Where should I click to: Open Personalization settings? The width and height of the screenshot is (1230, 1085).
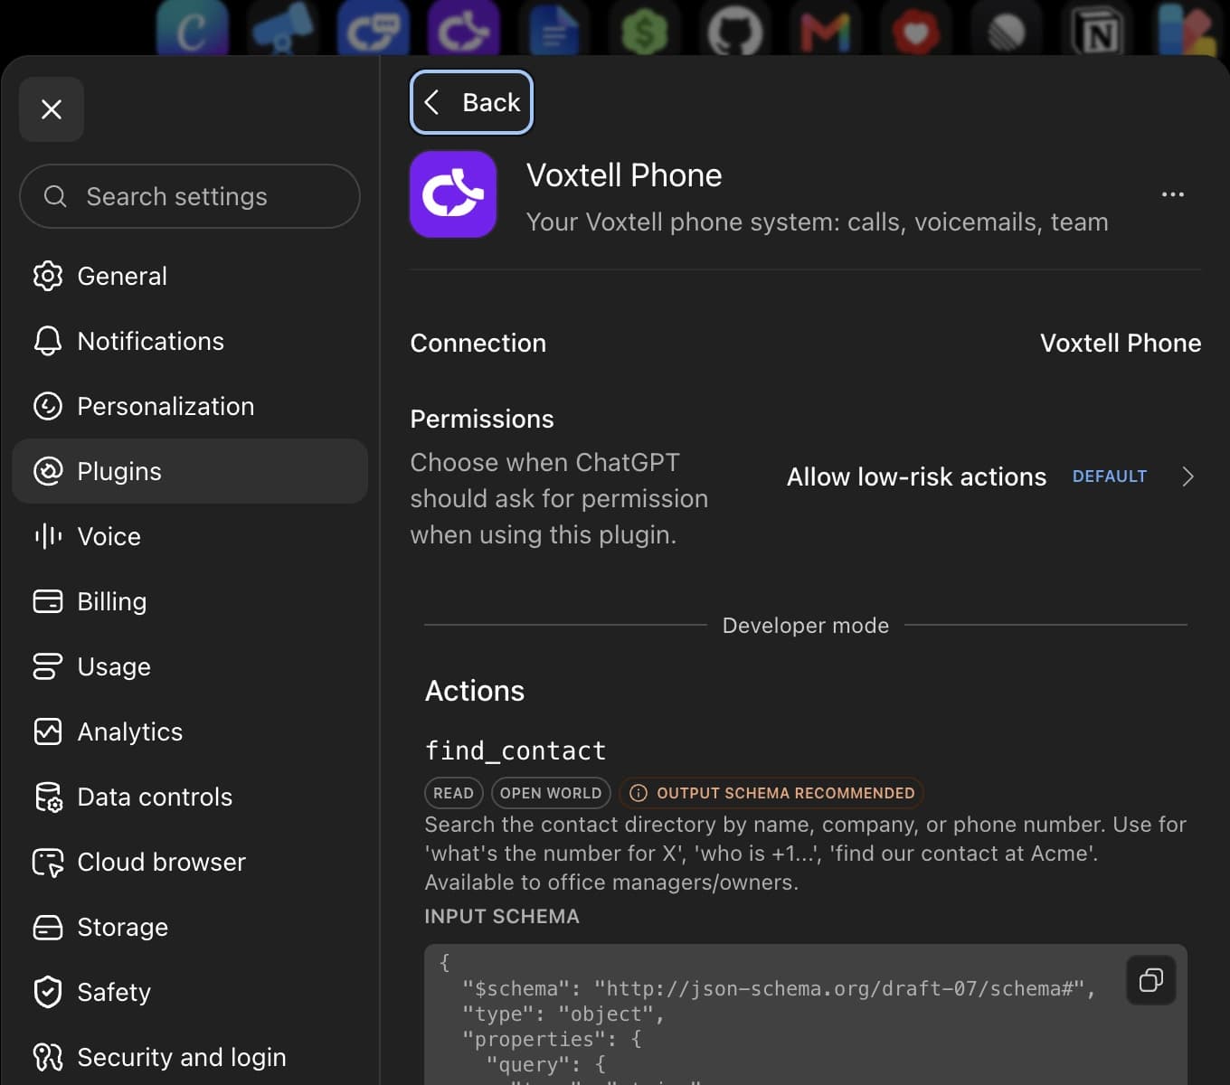pyautogui.click(x=190, y=406)
